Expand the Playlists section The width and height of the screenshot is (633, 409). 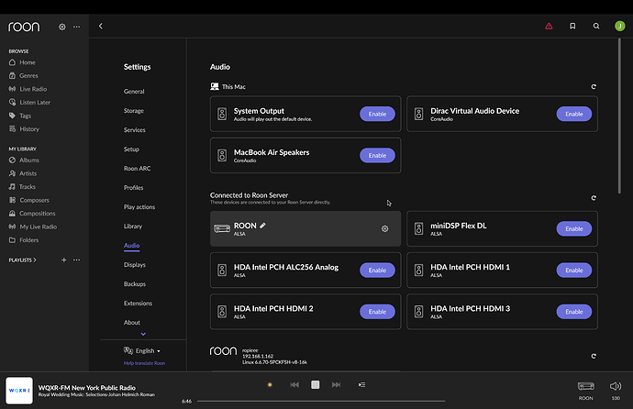(x=23, y=260)
